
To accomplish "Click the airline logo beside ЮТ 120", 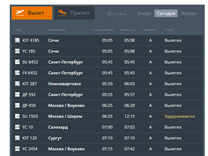I will point(17,138).
